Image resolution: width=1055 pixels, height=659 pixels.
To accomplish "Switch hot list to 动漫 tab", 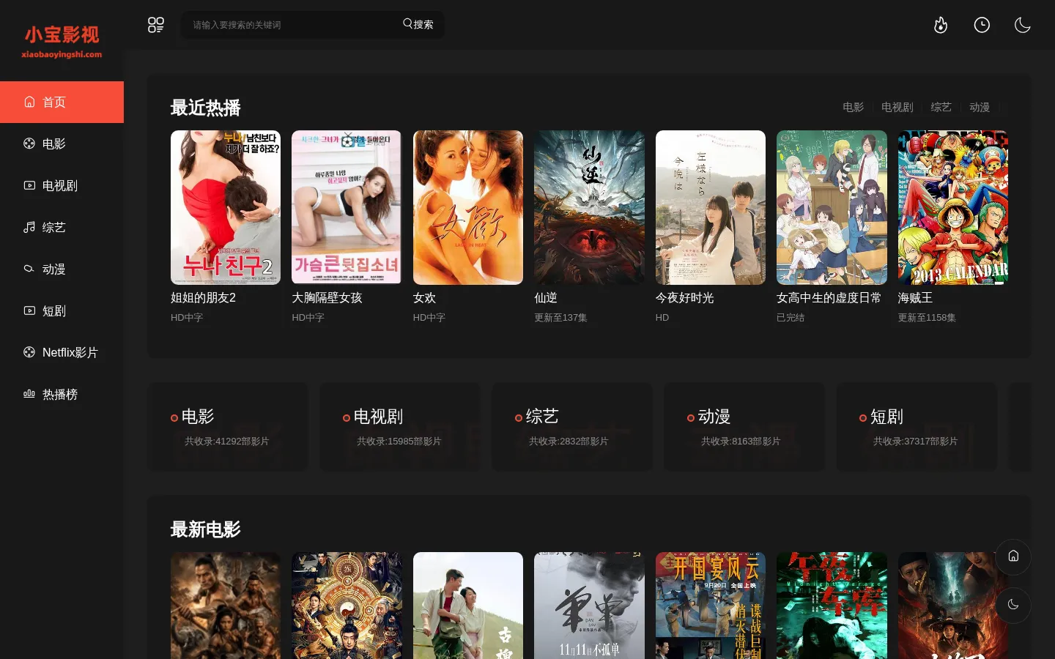I will [x=980, y=107].
